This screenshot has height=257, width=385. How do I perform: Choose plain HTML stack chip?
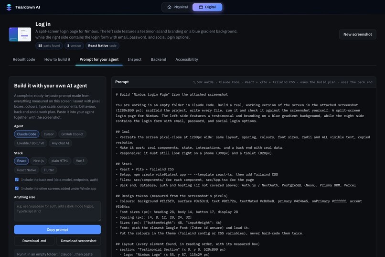pos(60,161)
